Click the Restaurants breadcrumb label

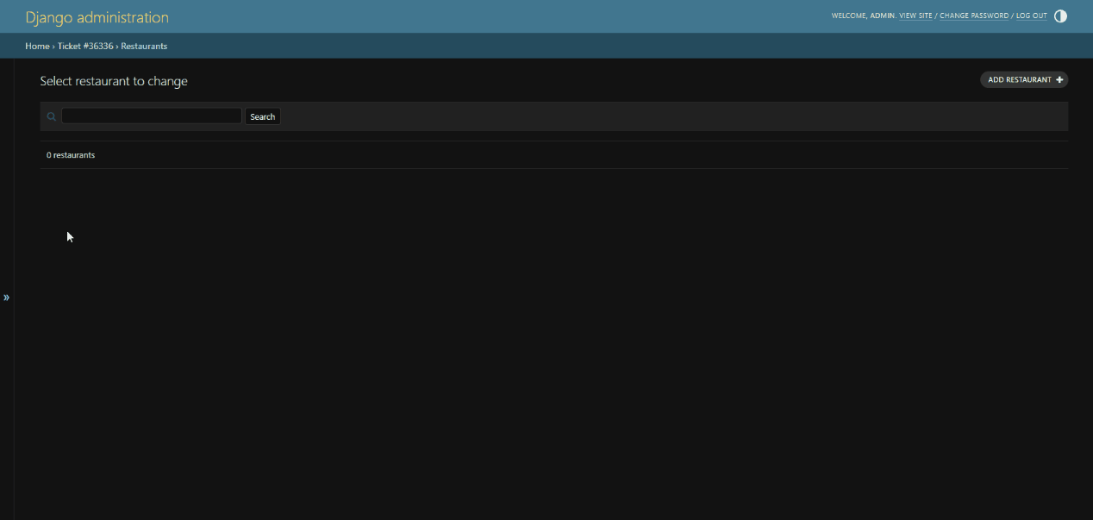point(144,46)
